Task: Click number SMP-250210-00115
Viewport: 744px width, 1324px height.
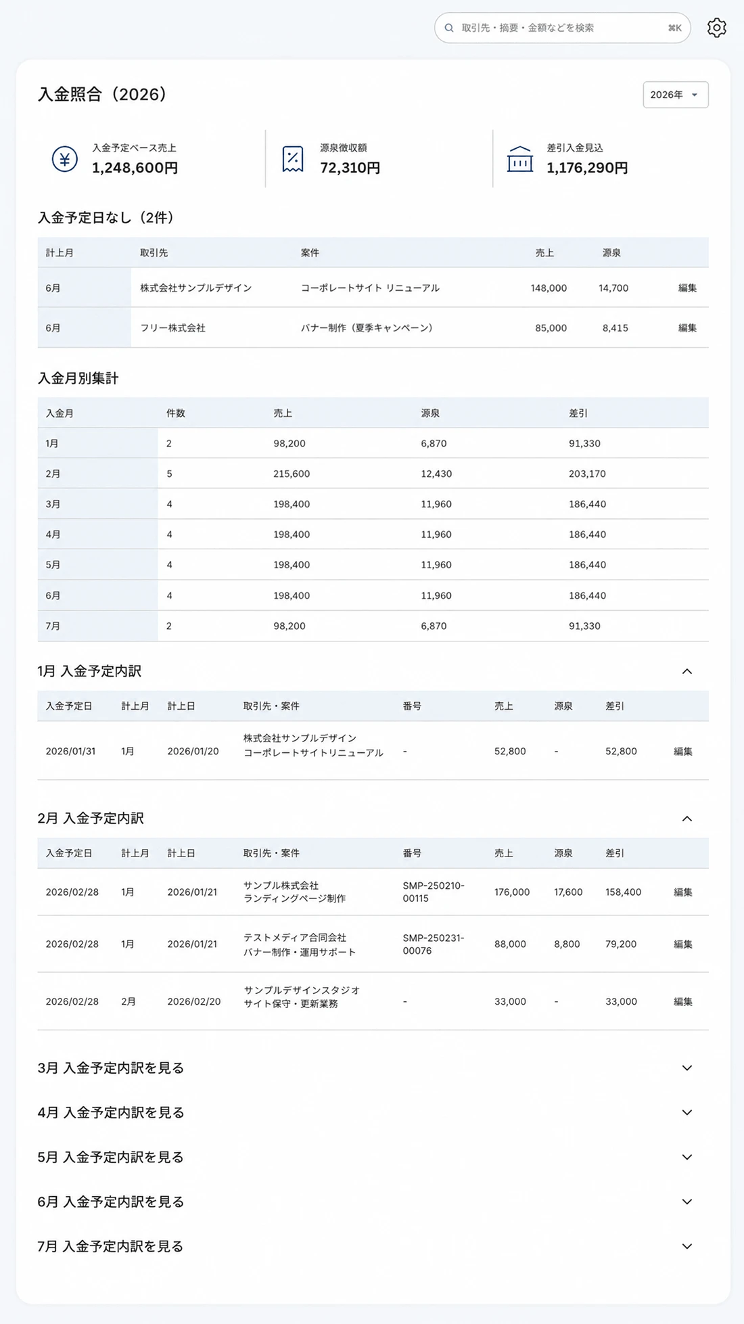Action: (x=434, y=892)
